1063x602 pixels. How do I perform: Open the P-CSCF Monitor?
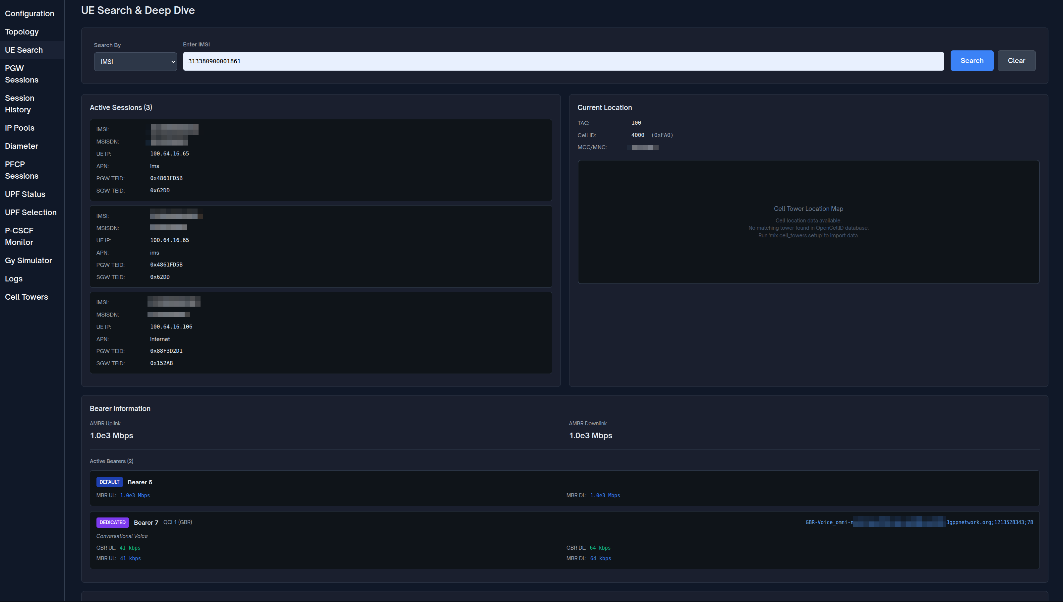click(x=19, y=236)
